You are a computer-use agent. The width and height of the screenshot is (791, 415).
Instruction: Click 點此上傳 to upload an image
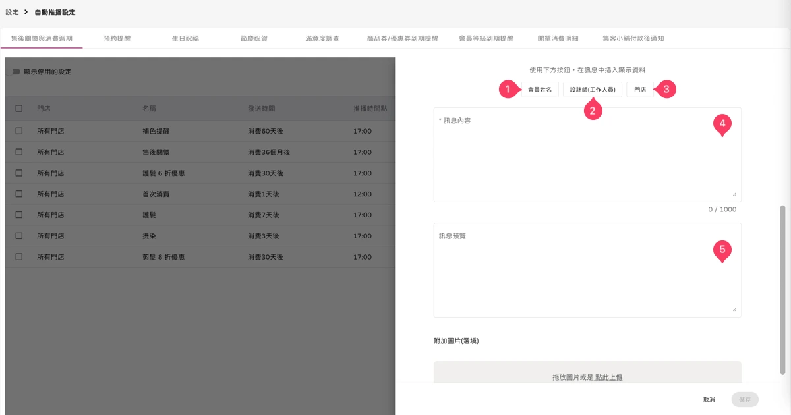pos(609,377)
